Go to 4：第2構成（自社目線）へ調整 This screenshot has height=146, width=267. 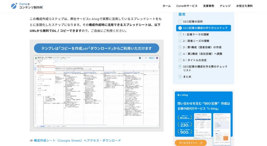click(x=202, y=54)
